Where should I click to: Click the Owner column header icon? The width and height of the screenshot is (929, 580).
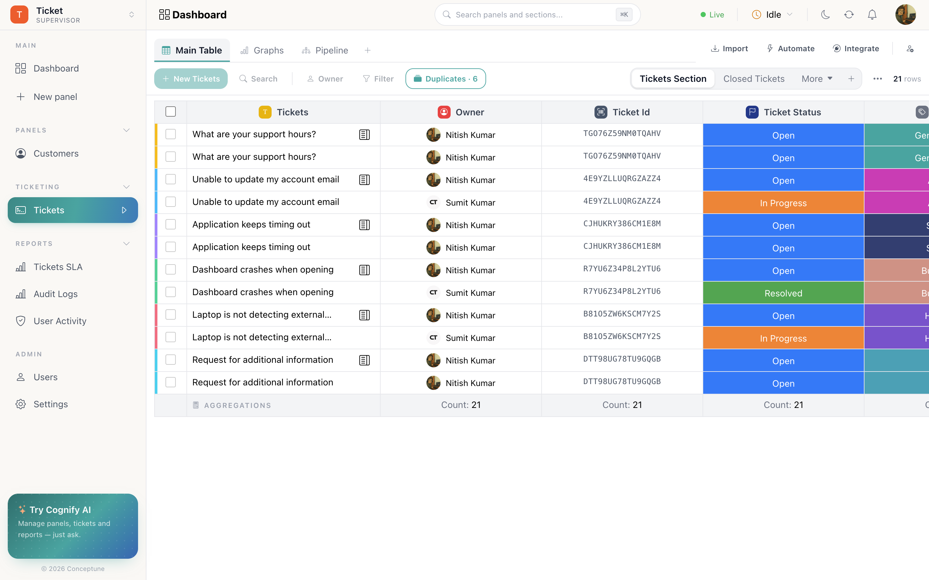coord(444,112)
